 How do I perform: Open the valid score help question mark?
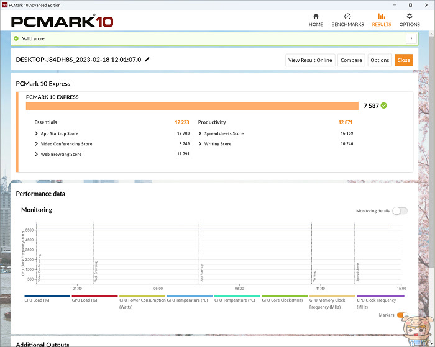[411, 39]
